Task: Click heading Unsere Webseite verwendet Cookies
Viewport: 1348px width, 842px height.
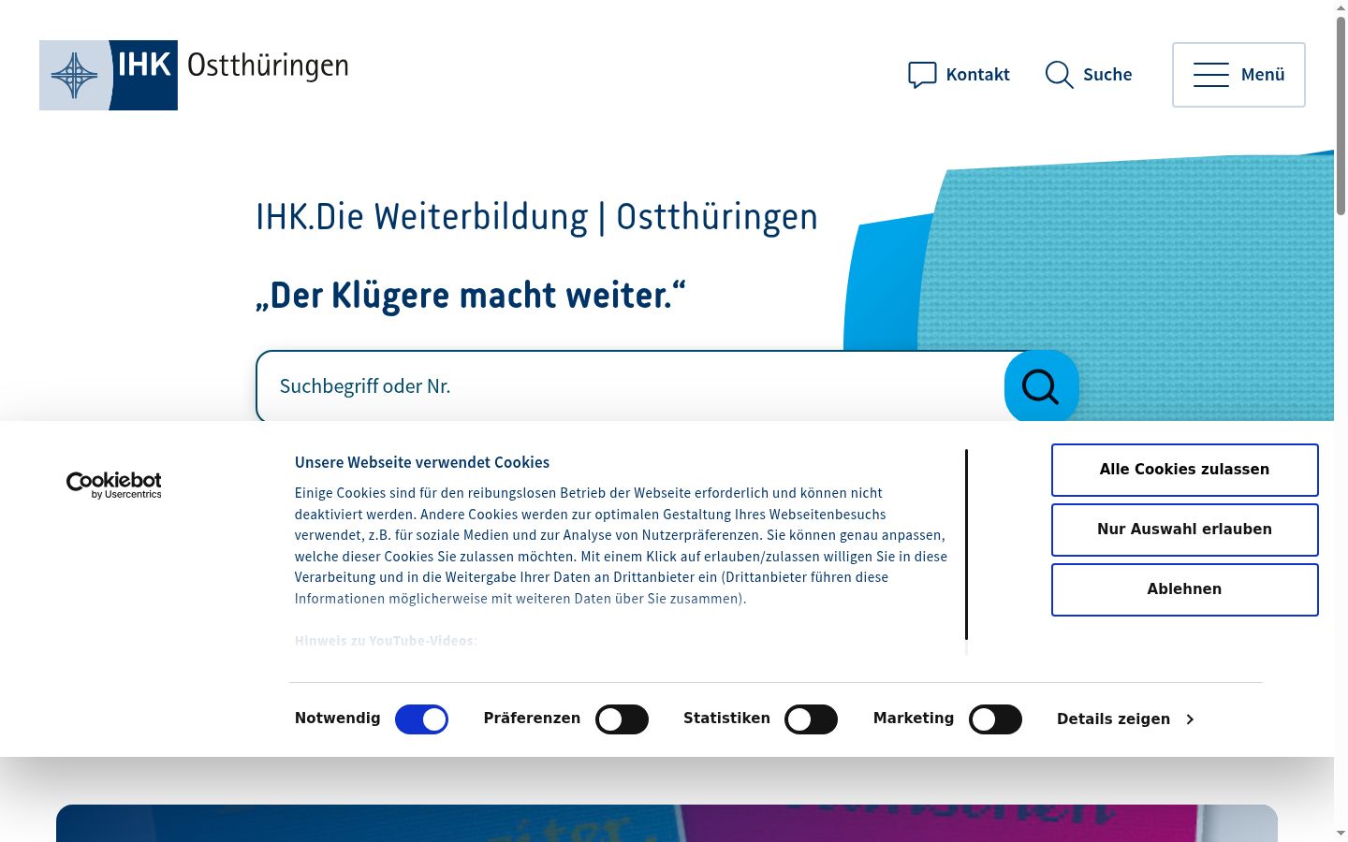Action: coord(422,462)
